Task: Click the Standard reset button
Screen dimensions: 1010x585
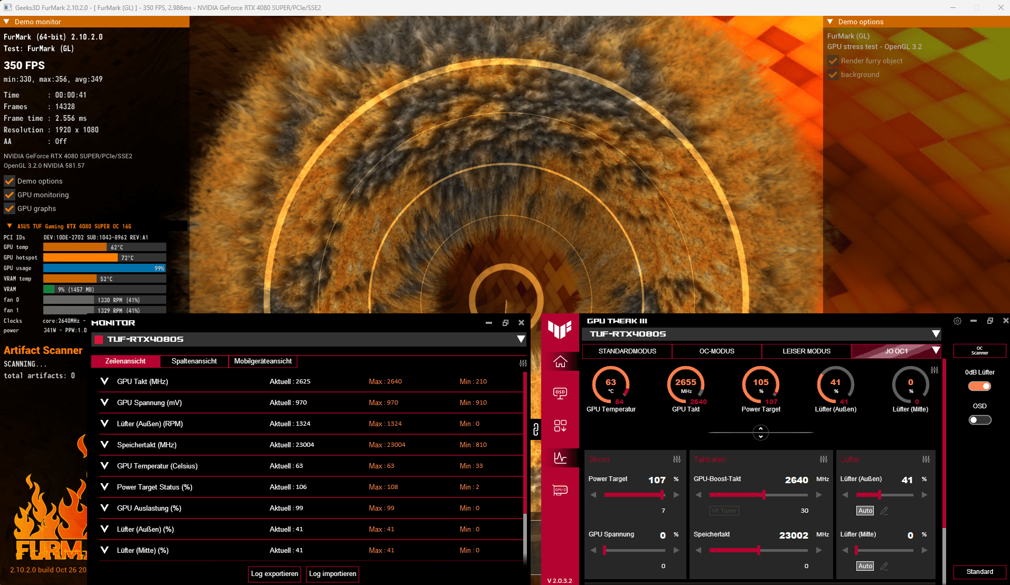Action: click(980, 572)
